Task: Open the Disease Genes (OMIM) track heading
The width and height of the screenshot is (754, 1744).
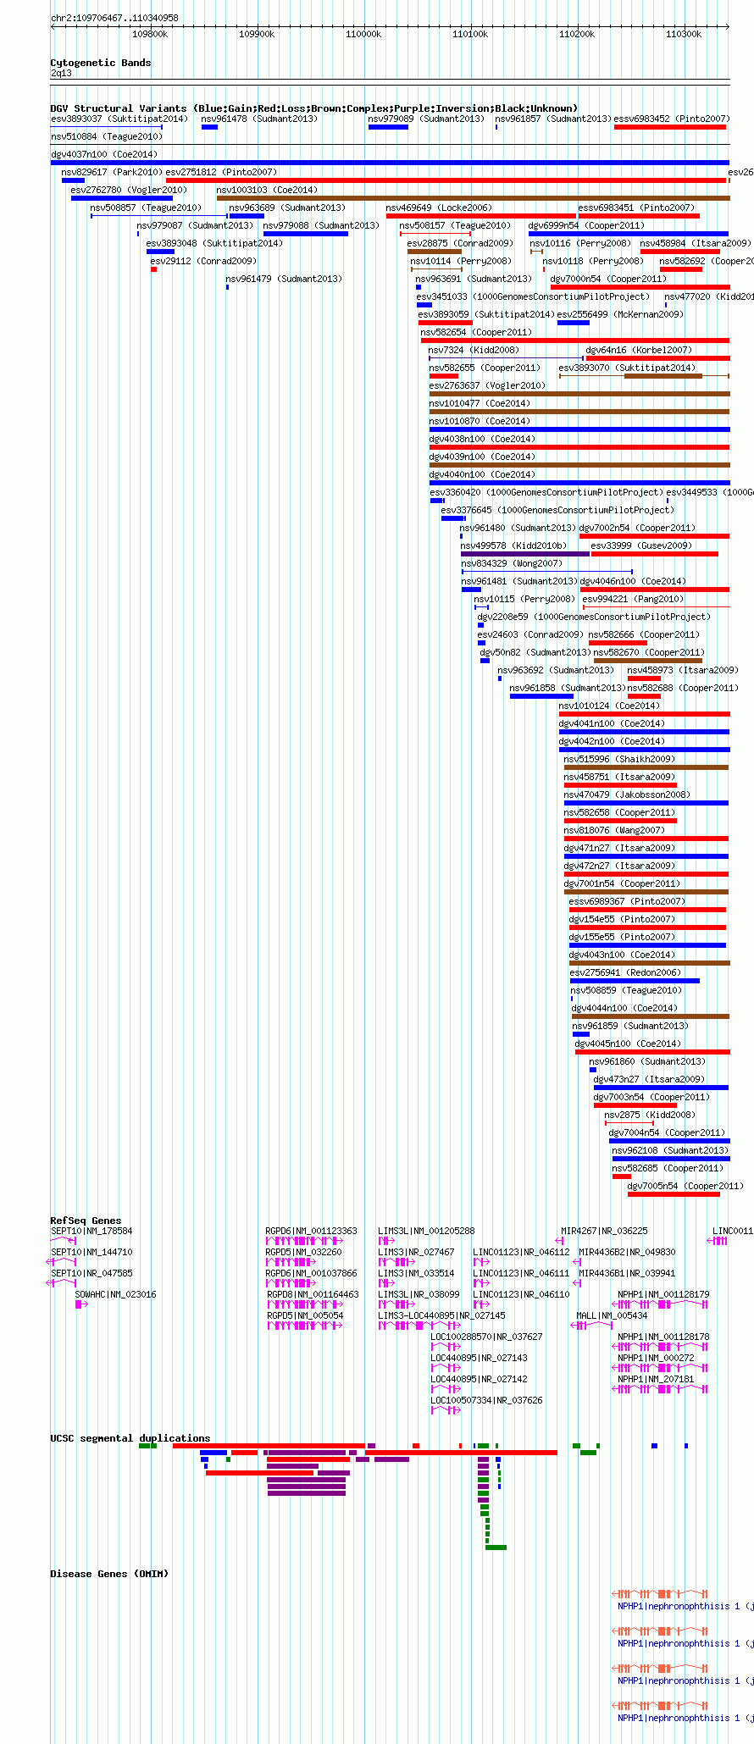Action: click(x=109, y=1574)
